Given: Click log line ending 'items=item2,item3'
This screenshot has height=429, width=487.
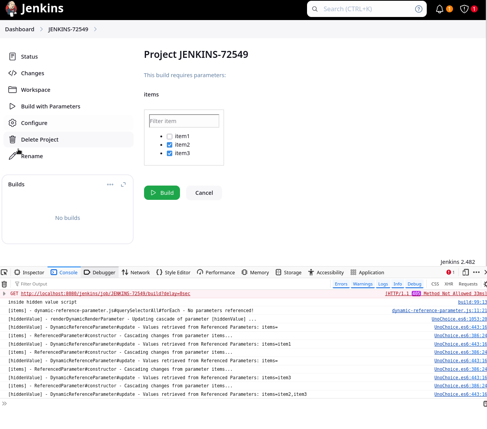Looking at the screenshot, I should pos(158,394).
